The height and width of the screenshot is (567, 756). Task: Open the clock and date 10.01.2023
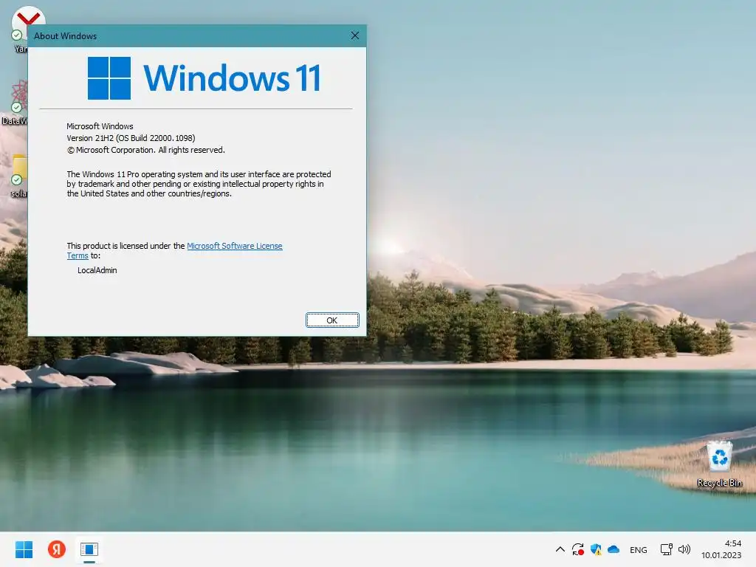click(721, 549)
